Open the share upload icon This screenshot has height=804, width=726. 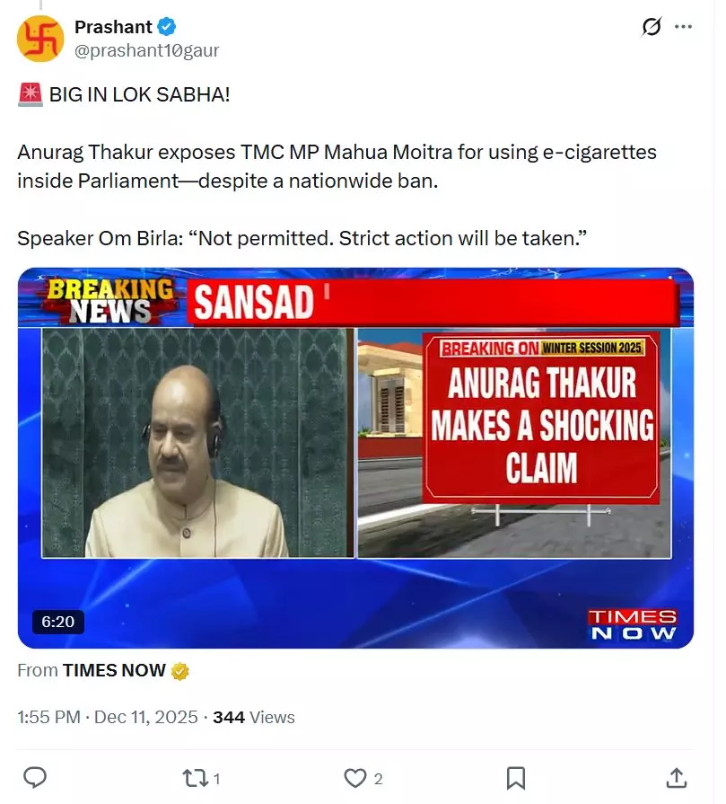click(x=677, y=778)
